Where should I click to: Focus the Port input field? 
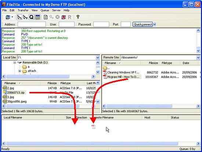point(126,24)
